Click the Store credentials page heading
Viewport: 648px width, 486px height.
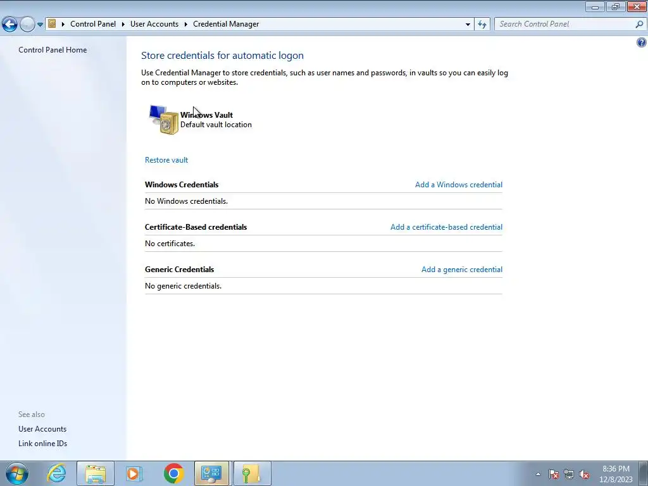point(222,56)
